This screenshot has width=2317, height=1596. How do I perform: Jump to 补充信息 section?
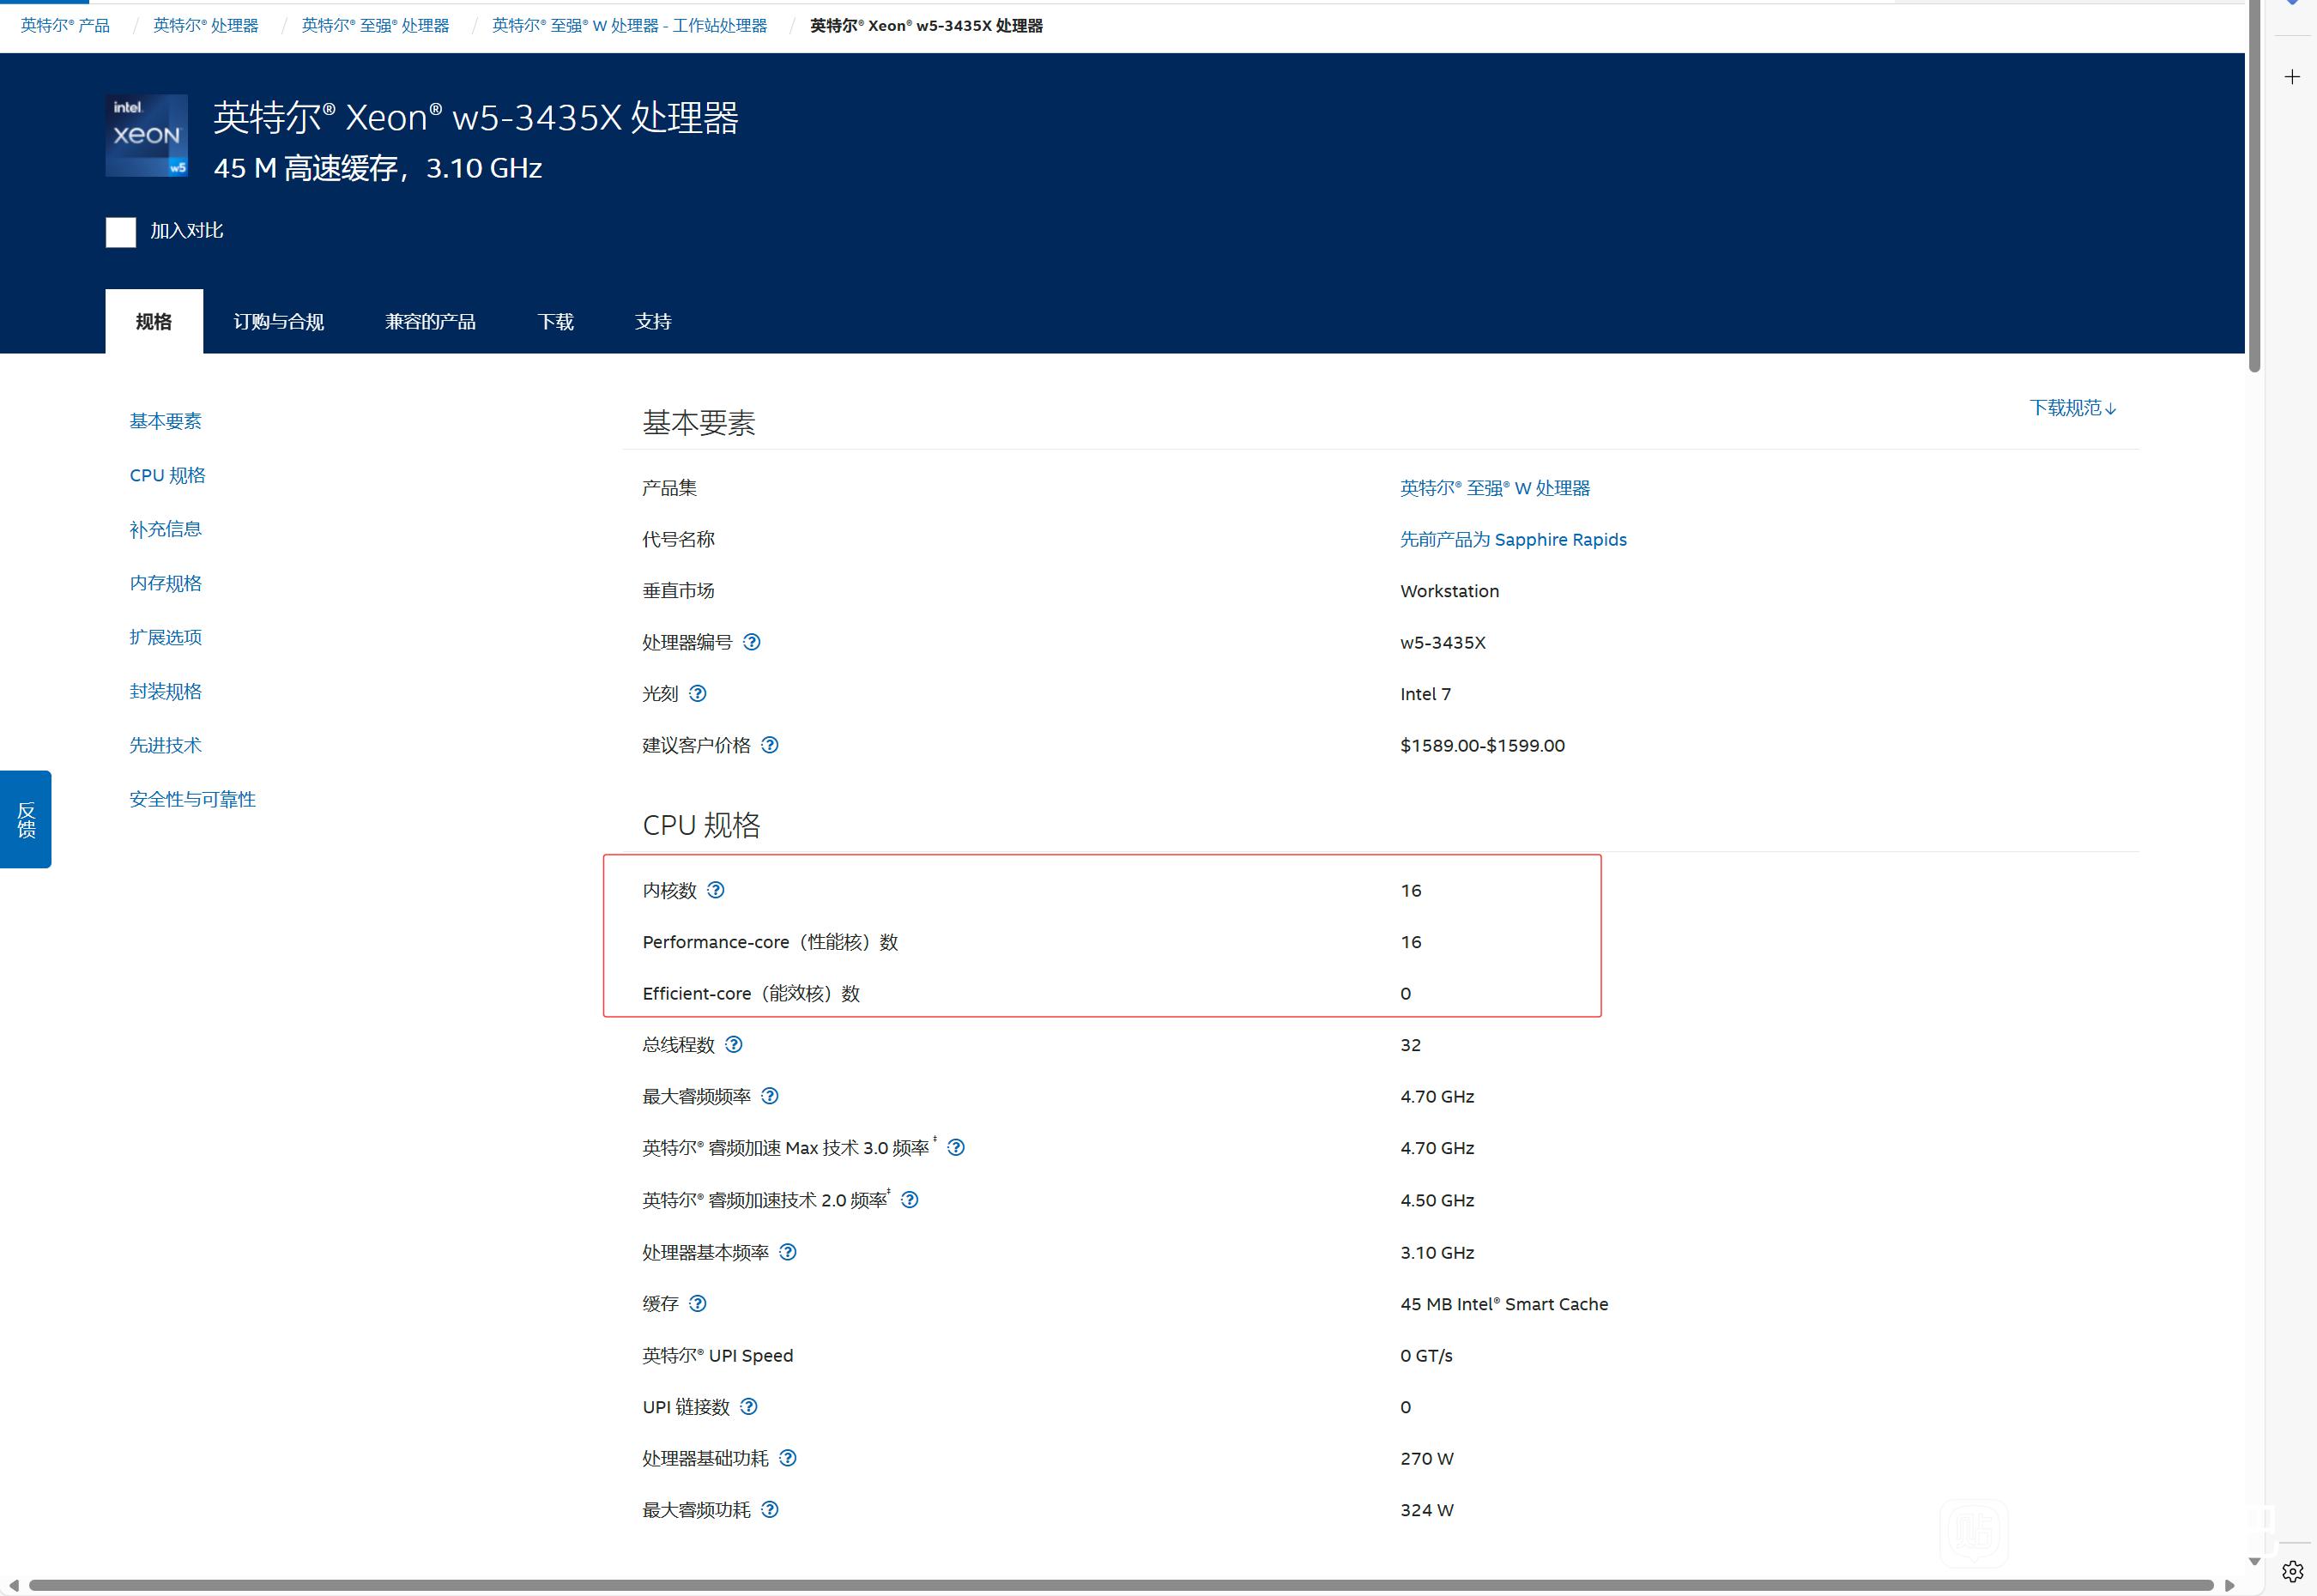pyautogui.click(x=166, y=529)
